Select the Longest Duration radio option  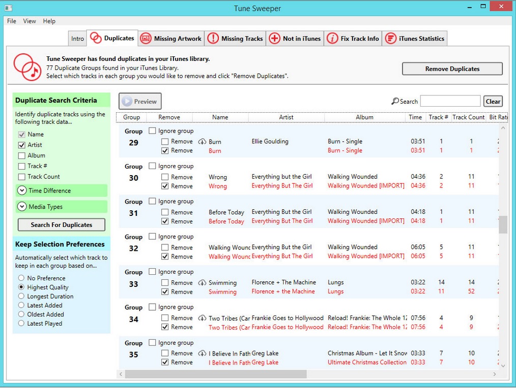pyautogui.click(x=21, y=297)
